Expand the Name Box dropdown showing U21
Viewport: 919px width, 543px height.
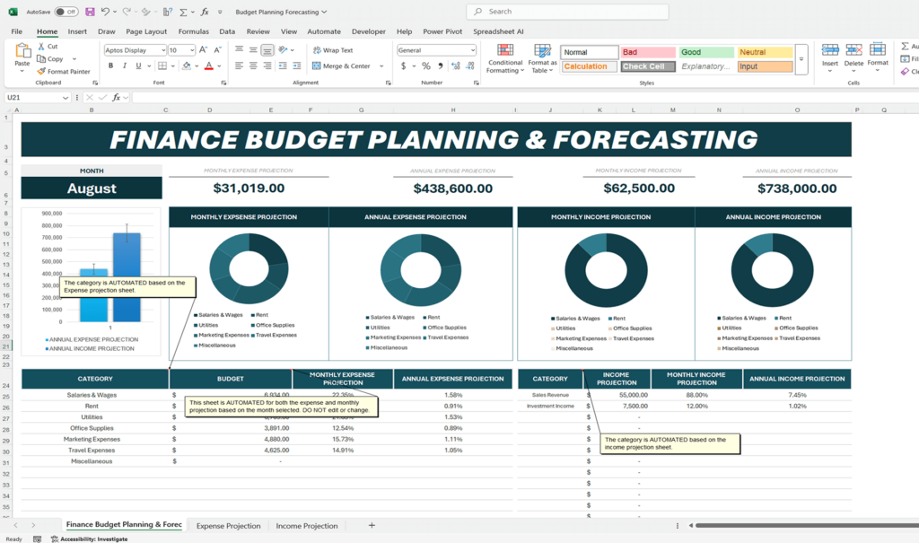pyautogui.click(x=66, y=97)
